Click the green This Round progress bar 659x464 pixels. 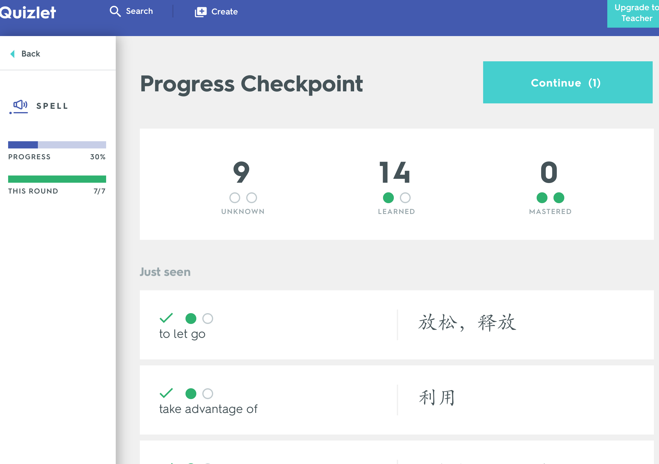57,179
